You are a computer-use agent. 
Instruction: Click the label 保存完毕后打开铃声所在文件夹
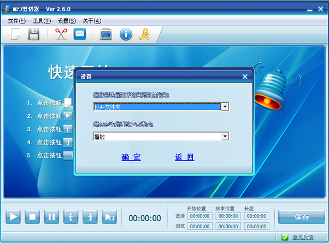coord(131,96)
